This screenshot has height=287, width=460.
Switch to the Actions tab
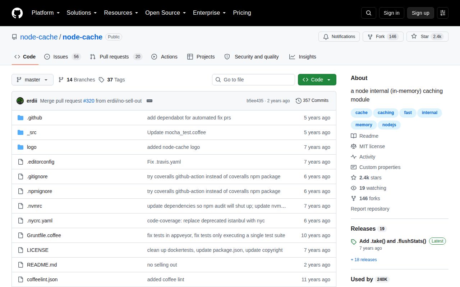(x=164, y=57)
